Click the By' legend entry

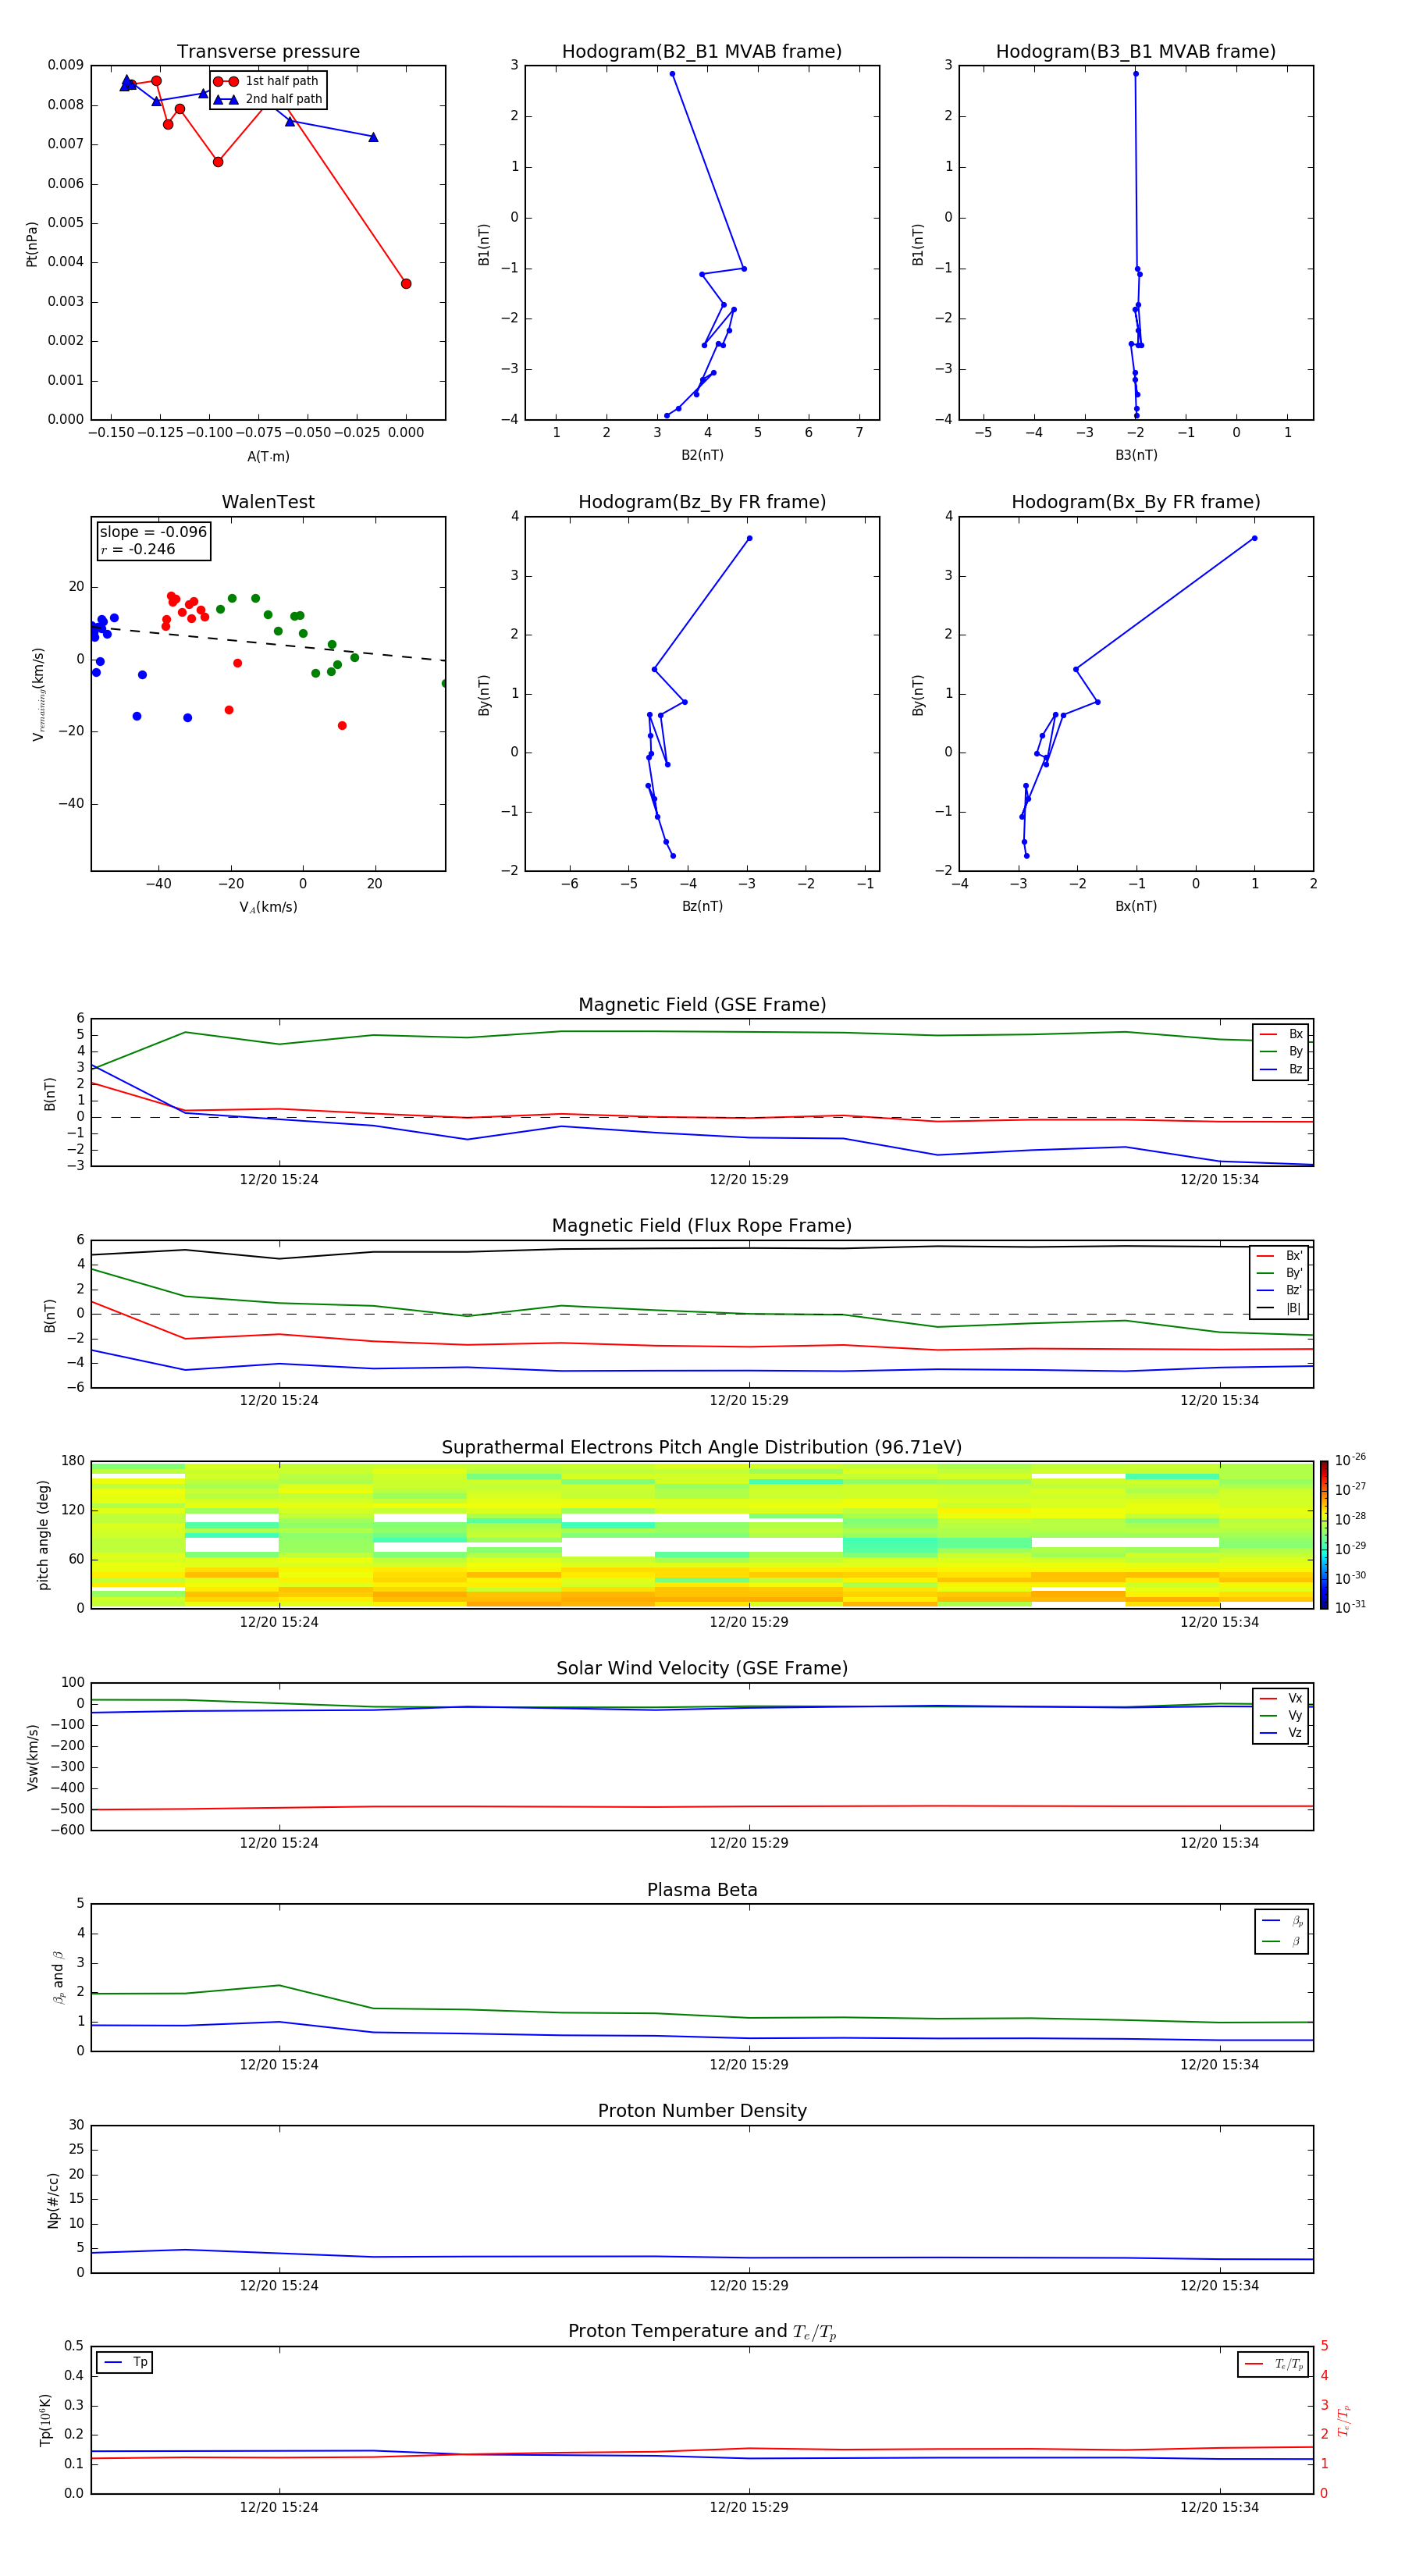click(1280, 1273)
